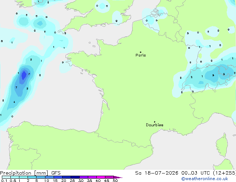Pick the 15–20 mm legend swatch

pos(58,177)
